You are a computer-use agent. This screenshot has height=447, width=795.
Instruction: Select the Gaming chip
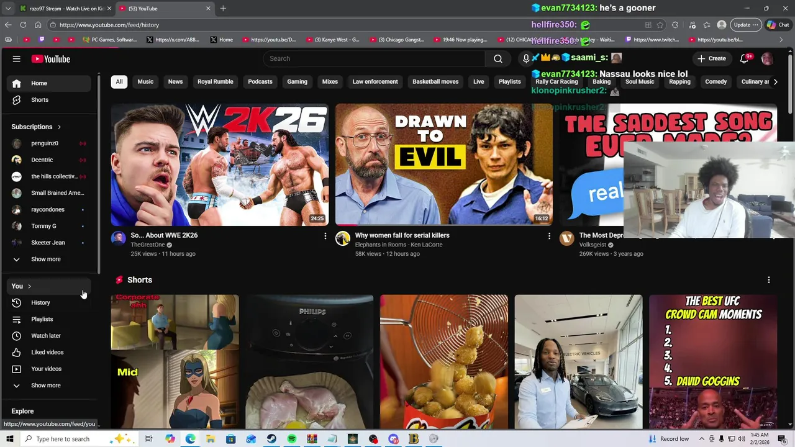[297, 81]
